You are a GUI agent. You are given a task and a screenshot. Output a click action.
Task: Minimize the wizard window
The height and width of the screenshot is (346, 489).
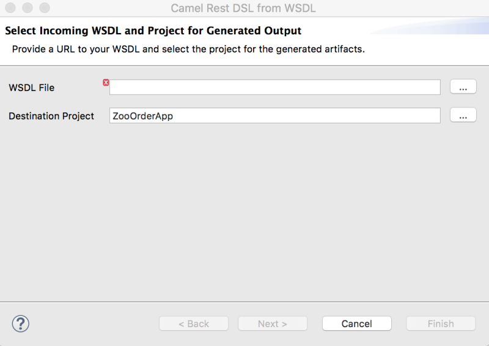tap(28, 9)
